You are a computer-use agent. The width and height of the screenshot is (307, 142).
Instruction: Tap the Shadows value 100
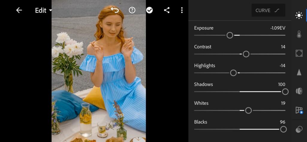tap(282, 85)
